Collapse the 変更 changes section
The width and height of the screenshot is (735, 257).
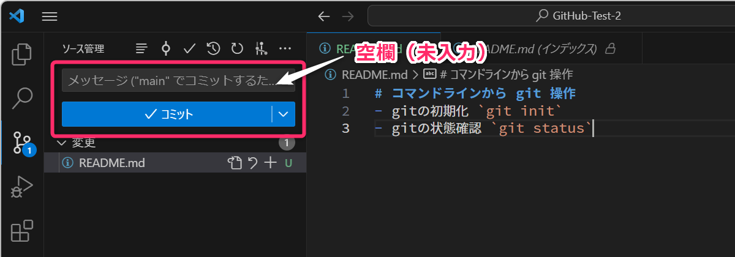pyautogui.click(x=61, y=143)
